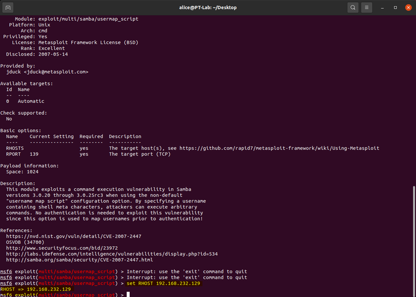Click the "Available targets:" heading

tap(26, 84)
